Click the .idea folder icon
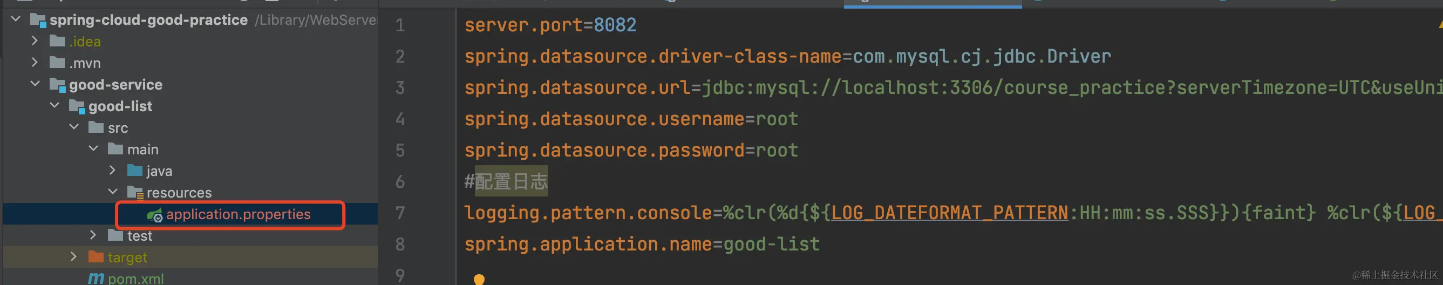The image size is (1443, 285). coord(57,41)
